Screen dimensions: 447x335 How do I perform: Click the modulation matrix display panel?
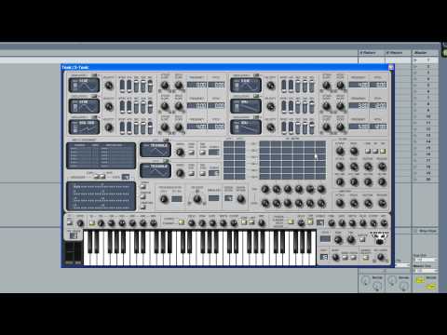[101, 155]
